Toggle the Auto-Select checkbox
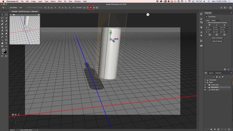The image size is (233, 131). 9,7
